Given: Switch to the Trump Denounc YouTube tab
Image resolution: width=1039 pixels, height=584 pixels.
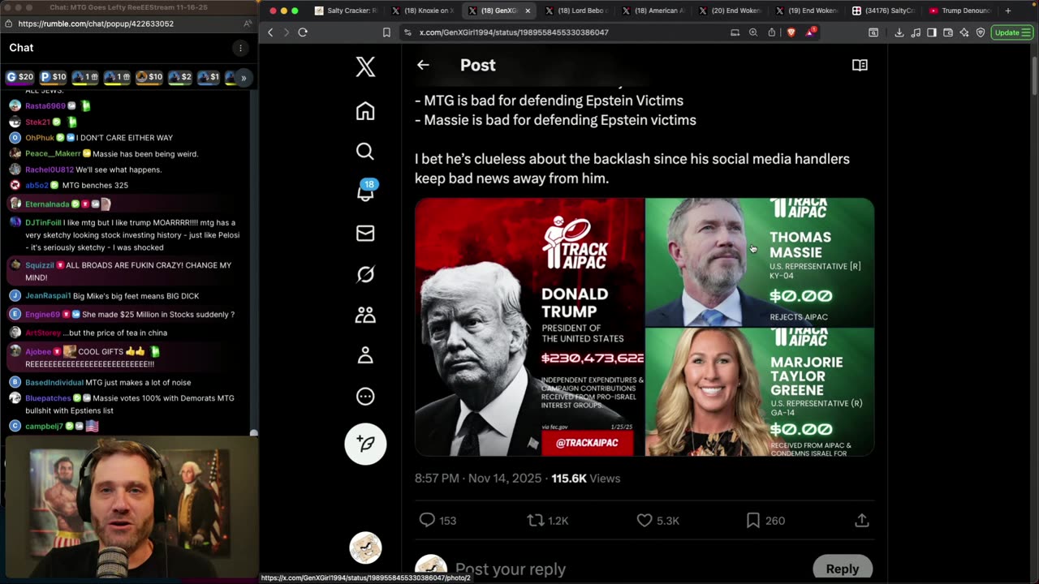Looking at the screenshot, I should tap(959, 11).
